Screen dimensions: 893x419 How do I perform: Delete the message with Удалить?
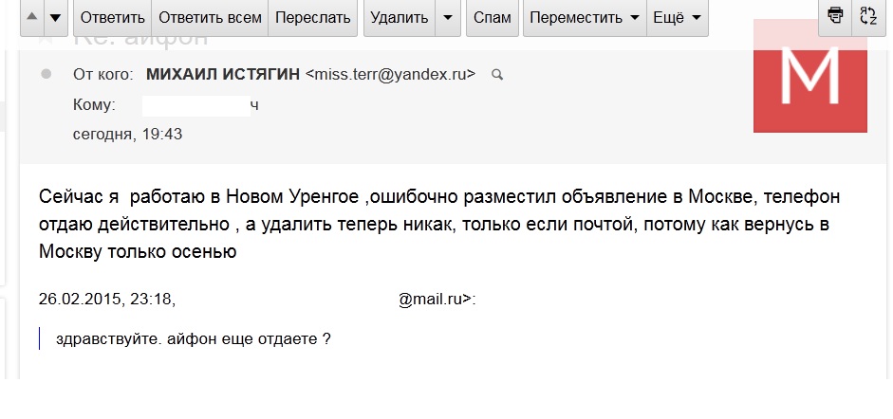[x=399, y=18]
